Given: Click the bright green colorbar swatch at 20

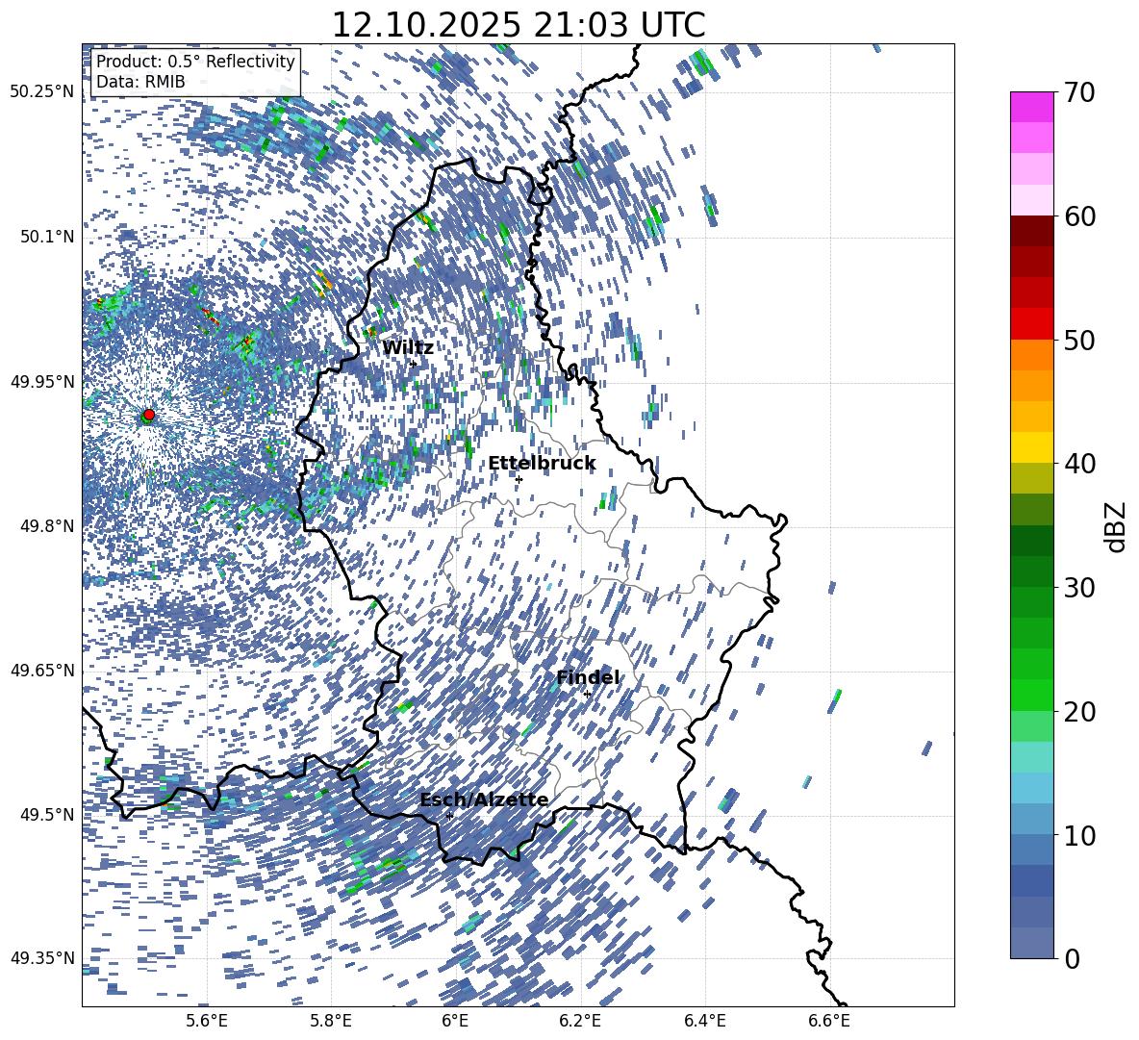Looking at the screenshot, I should coord(1031,695).
